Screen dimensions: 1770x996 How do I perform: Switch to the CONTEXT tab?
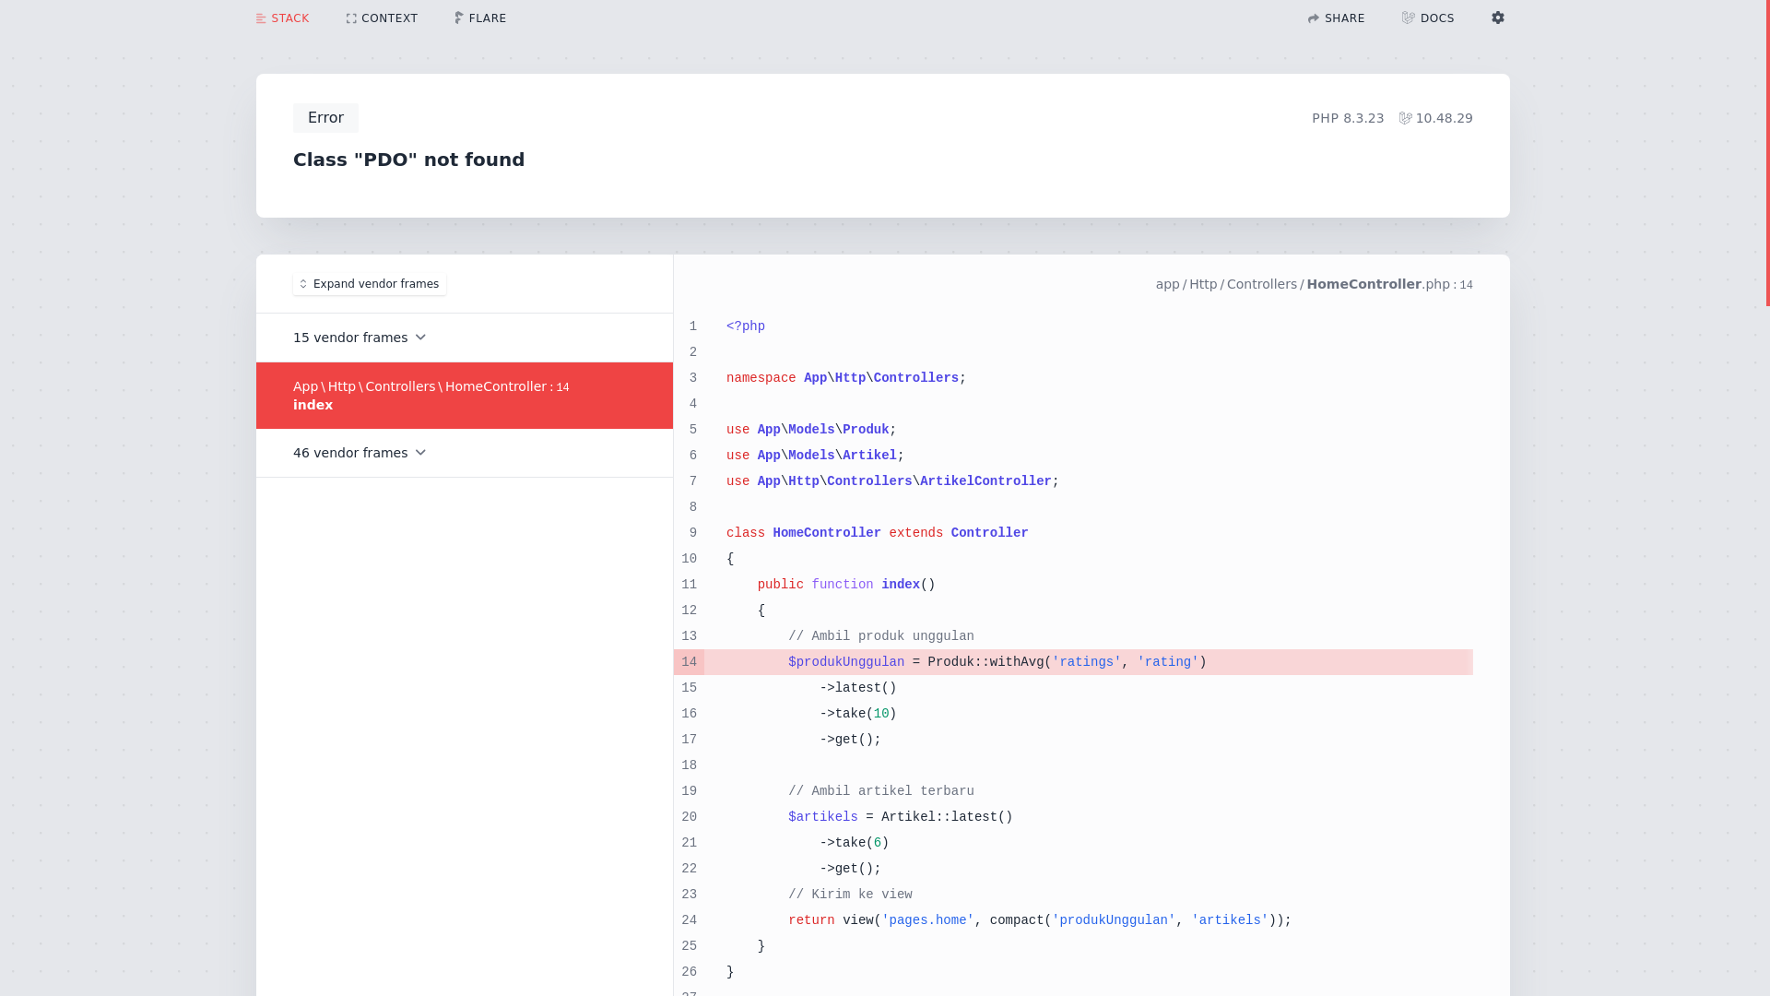tap(382, 18)
